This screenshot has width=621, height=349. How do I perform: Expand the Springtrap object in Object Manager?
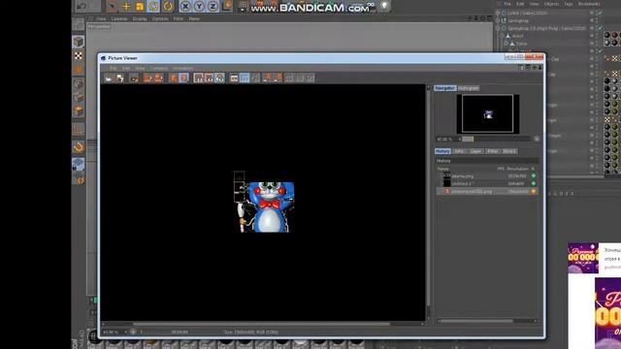tap(498, 20)
